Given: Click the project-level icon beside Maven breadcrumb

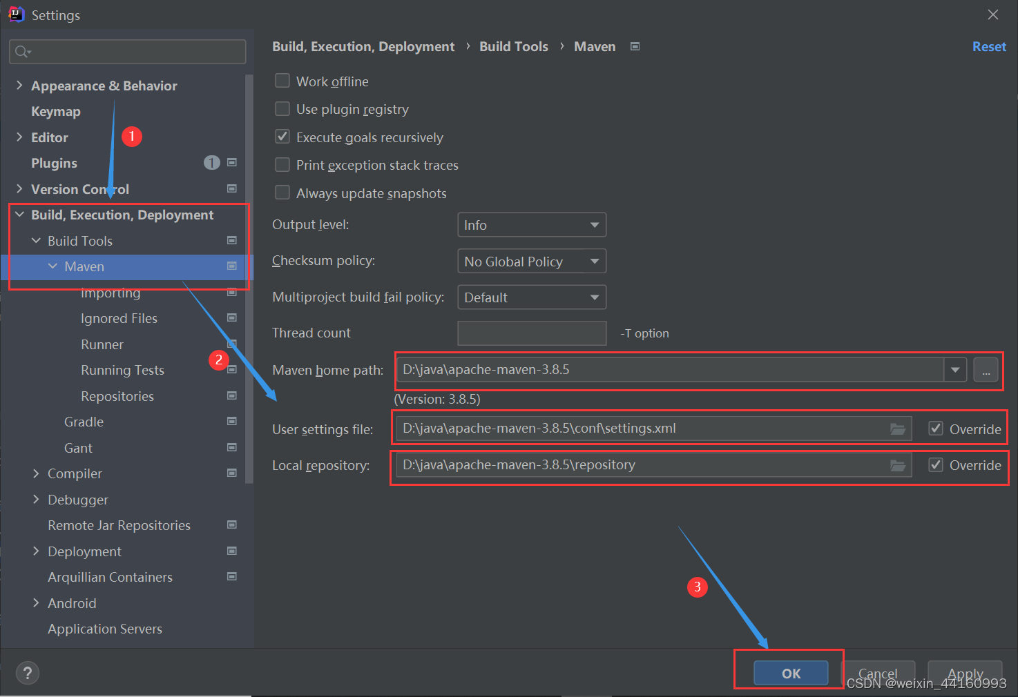Looking at the screenshot, I should click(635, 46).
